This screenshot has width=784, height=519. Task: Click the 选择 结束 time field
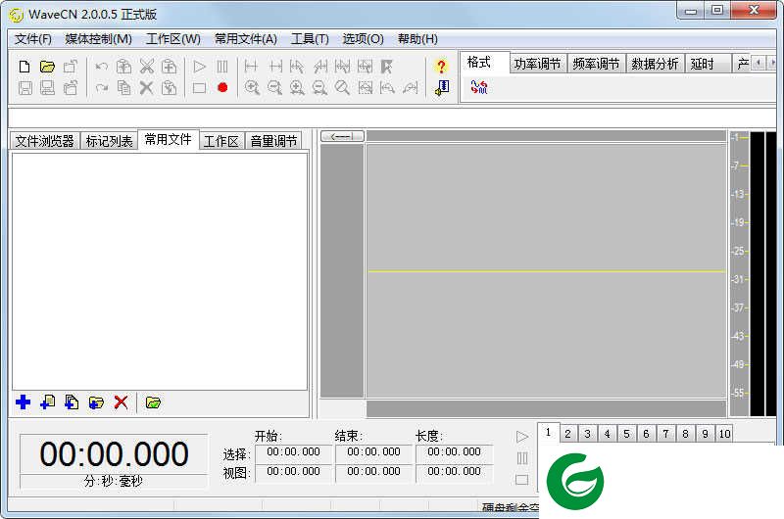[374, 452]
